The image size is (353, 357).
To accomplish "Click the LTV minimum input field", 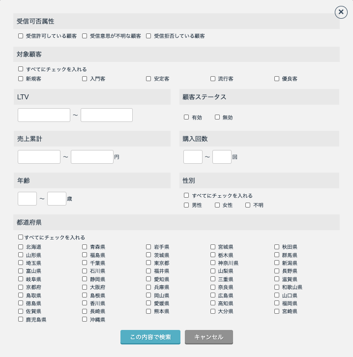I will [x=44, y=115].
